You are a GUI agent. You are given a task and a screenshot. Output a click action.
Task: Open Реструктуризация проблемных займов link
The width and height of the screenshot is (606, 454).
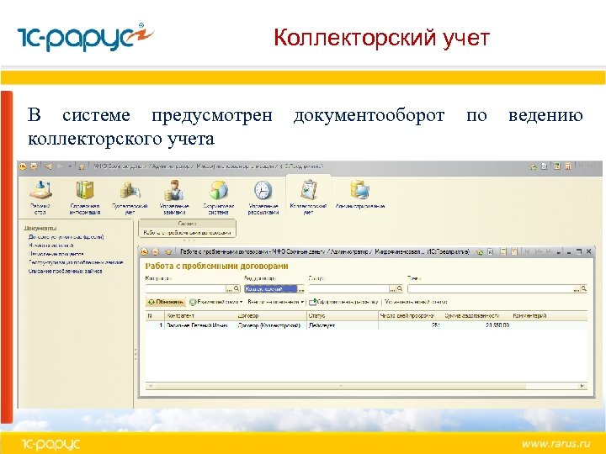coord(76,262)
